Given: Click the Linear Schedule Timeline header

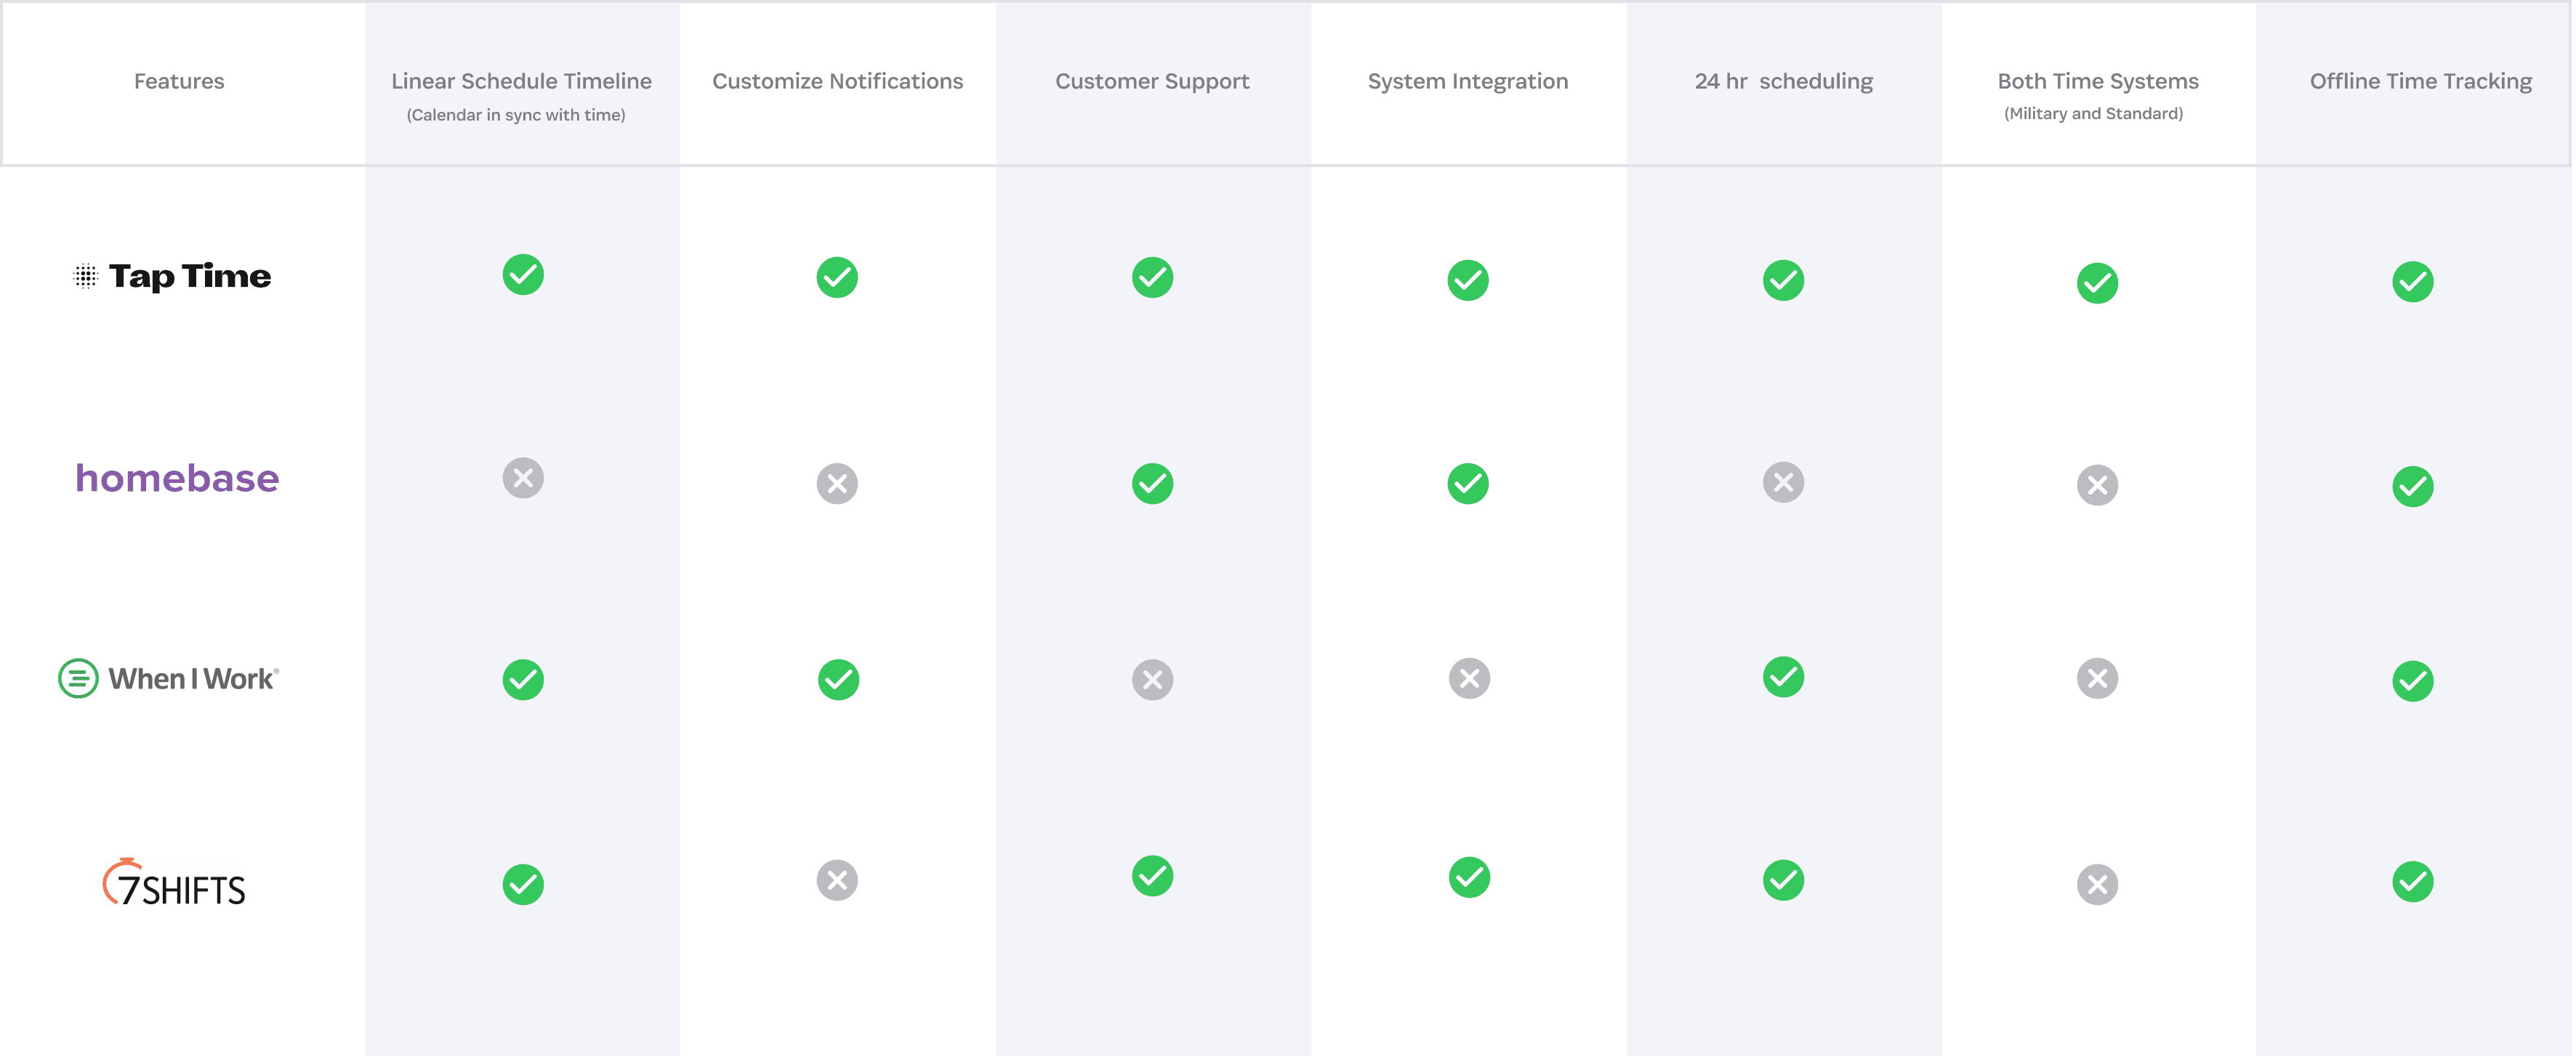Looking at the screenshot, I should coord(521,81).
